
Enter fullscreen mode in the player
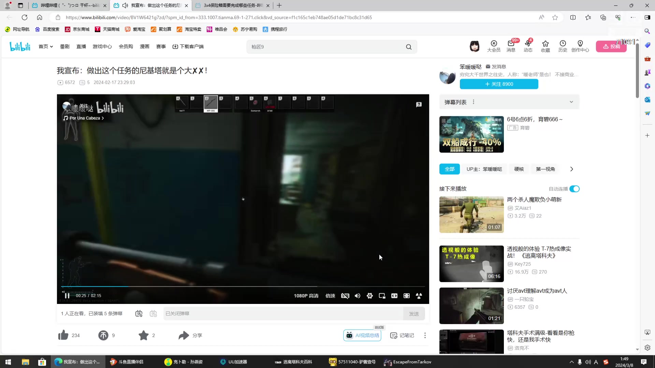419,296
